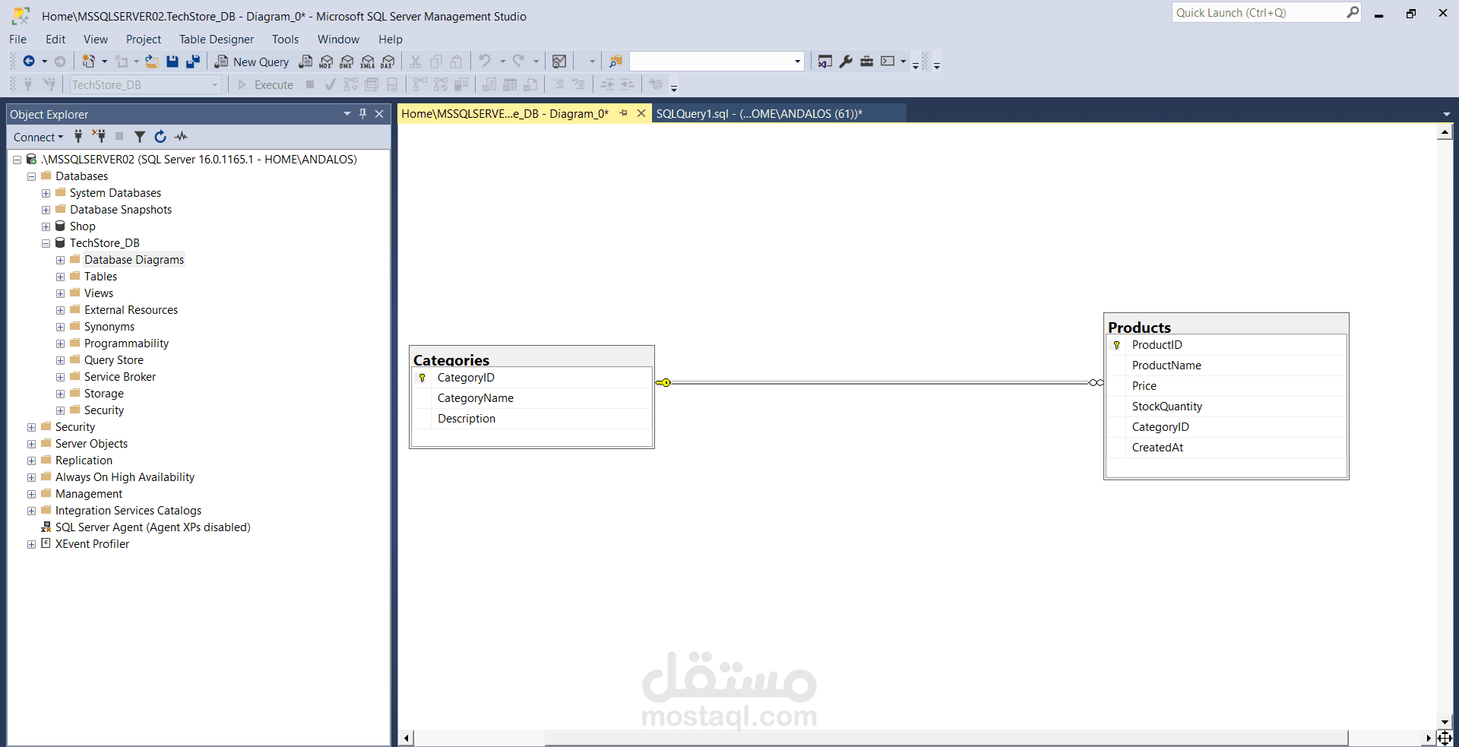
Task: Select the Query Store tree item
Action: pos(114,360)
